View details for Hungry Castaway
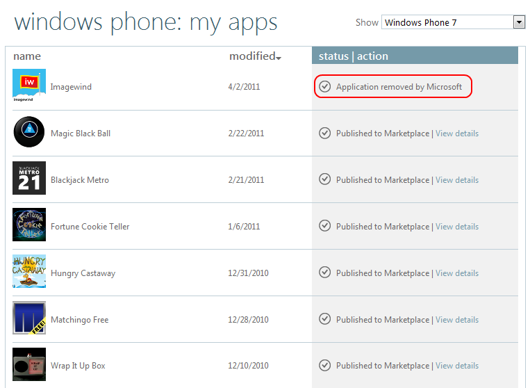530x388 pixels. [x=457, y=273]
